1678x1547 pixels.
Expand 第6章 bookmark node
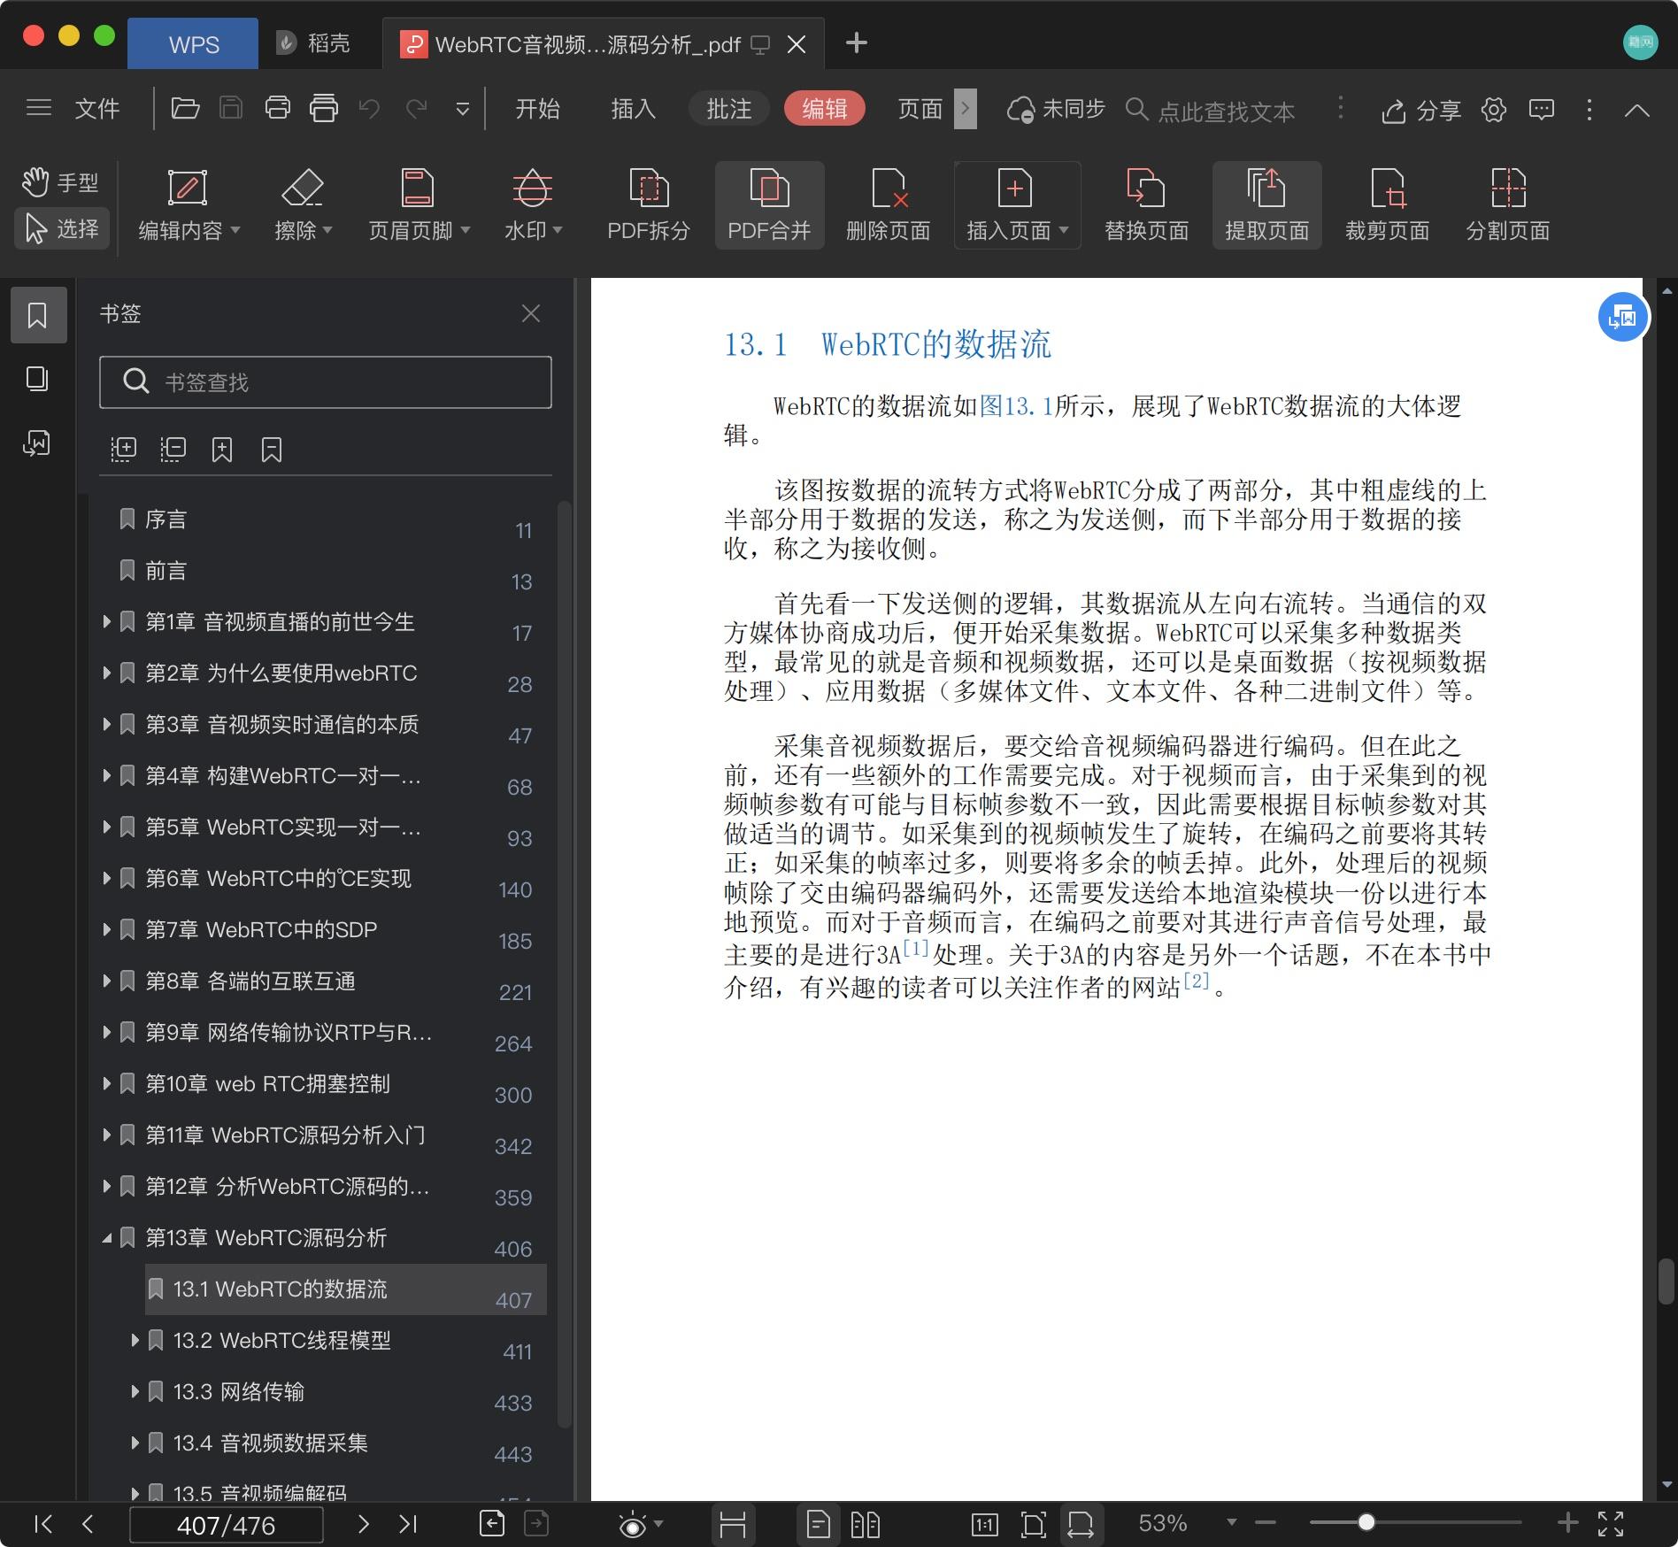107,878
